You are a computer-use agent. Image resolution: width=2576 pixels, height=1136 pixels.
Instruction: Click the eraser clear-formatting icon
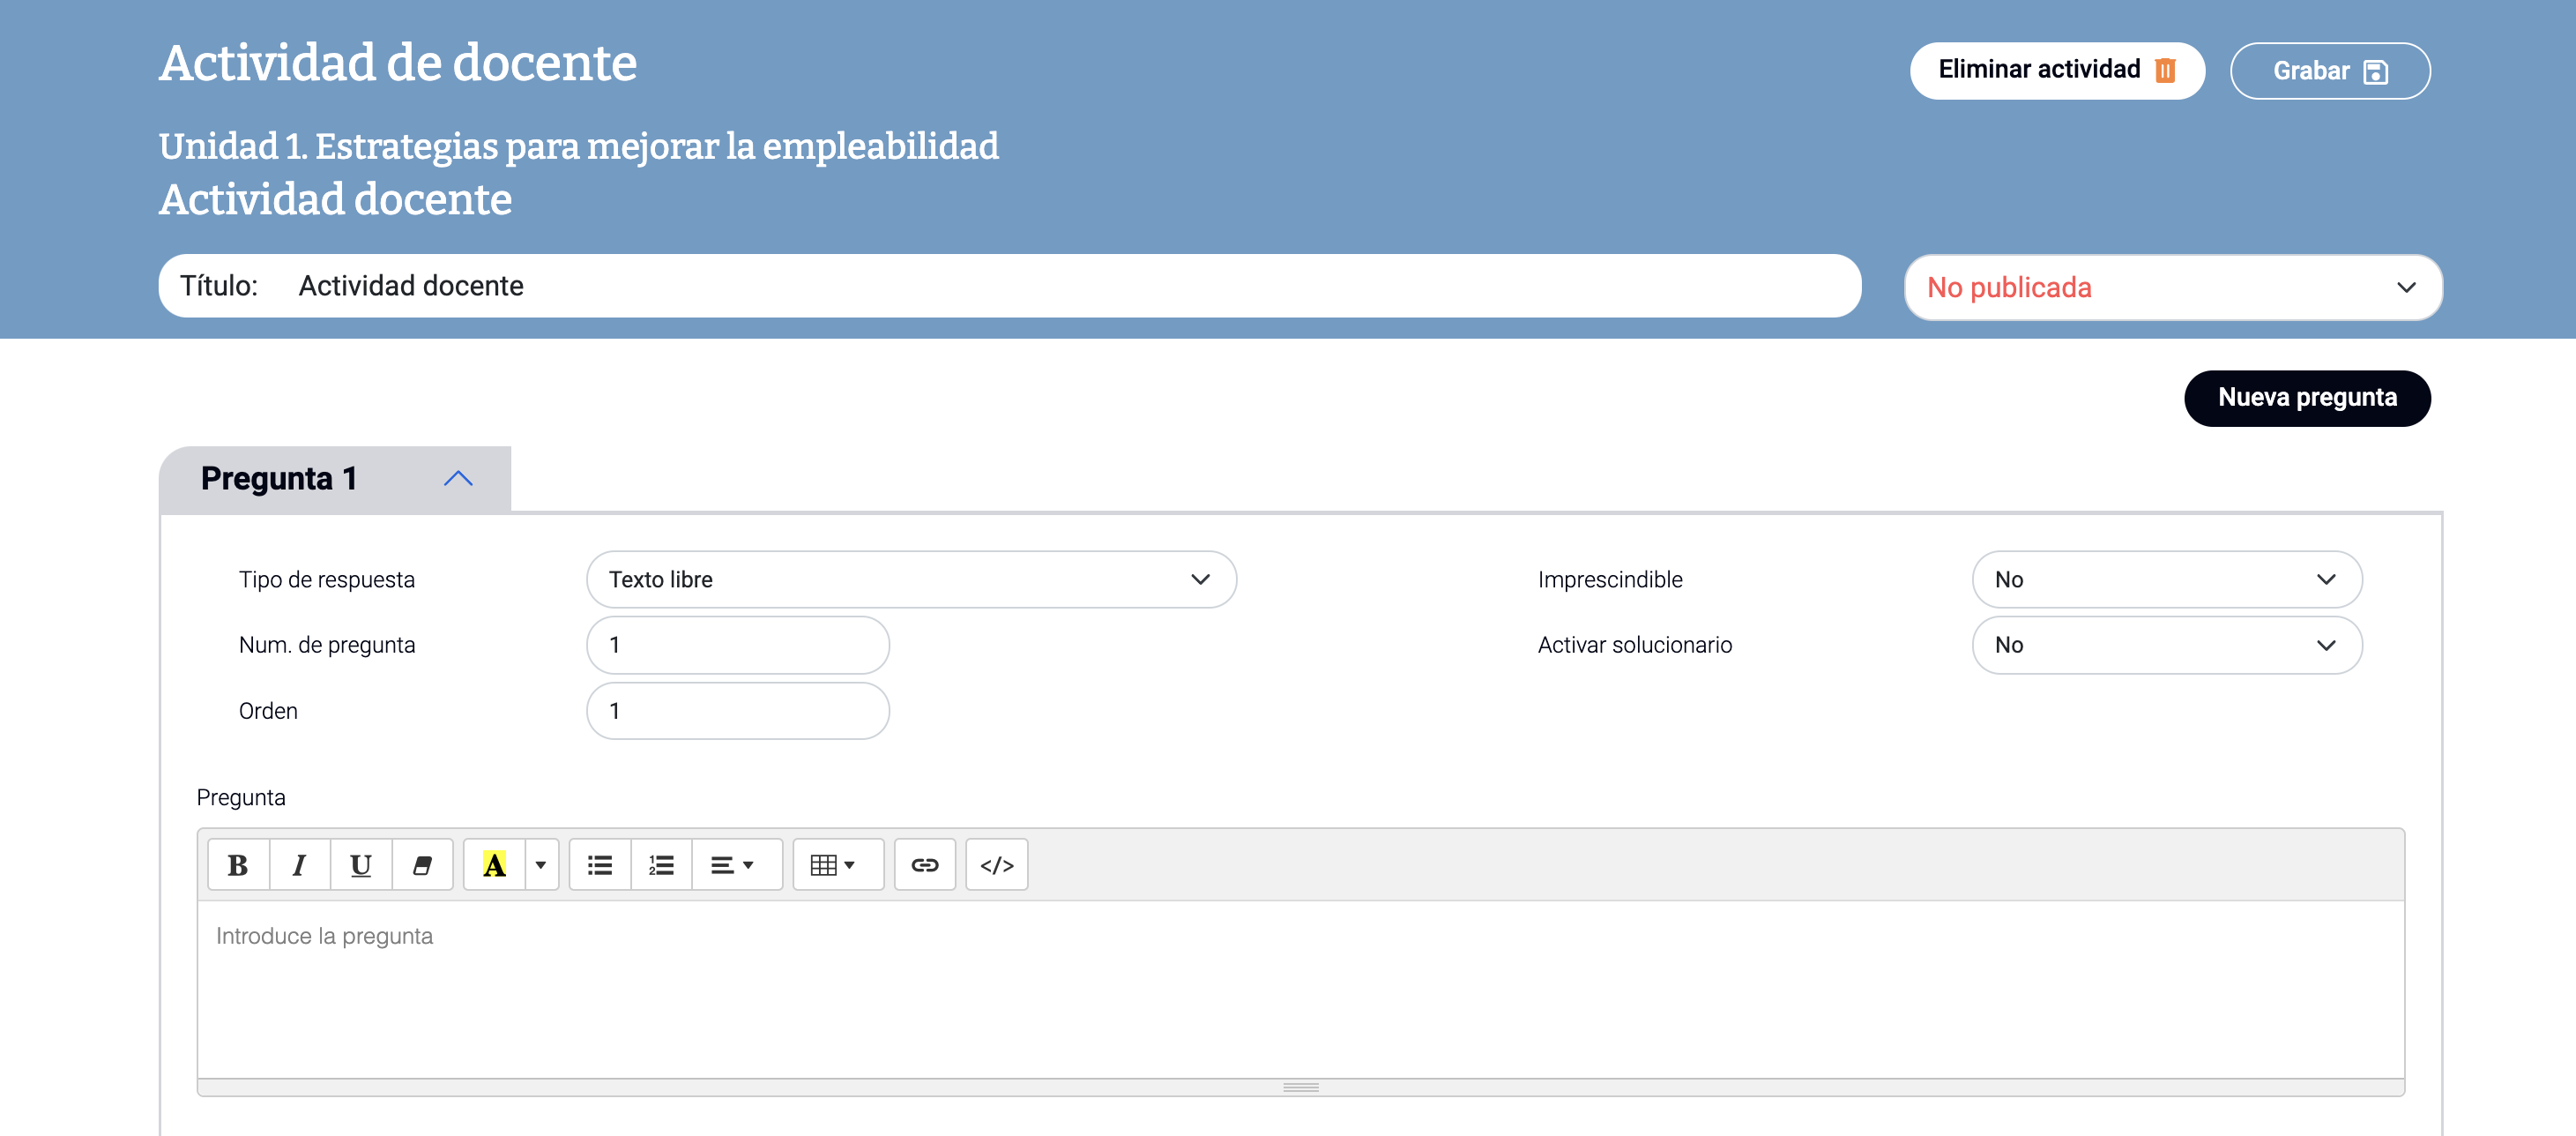point(422,864)
